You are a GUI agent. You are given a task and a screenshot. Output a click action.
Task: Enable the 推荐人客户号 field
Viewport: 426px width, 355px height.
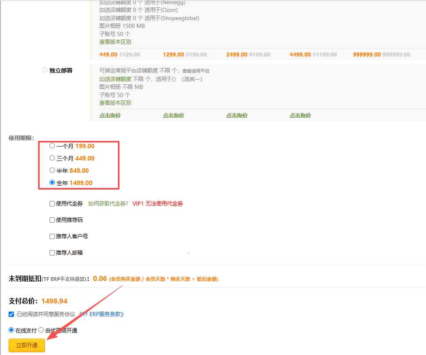point(52,236)
